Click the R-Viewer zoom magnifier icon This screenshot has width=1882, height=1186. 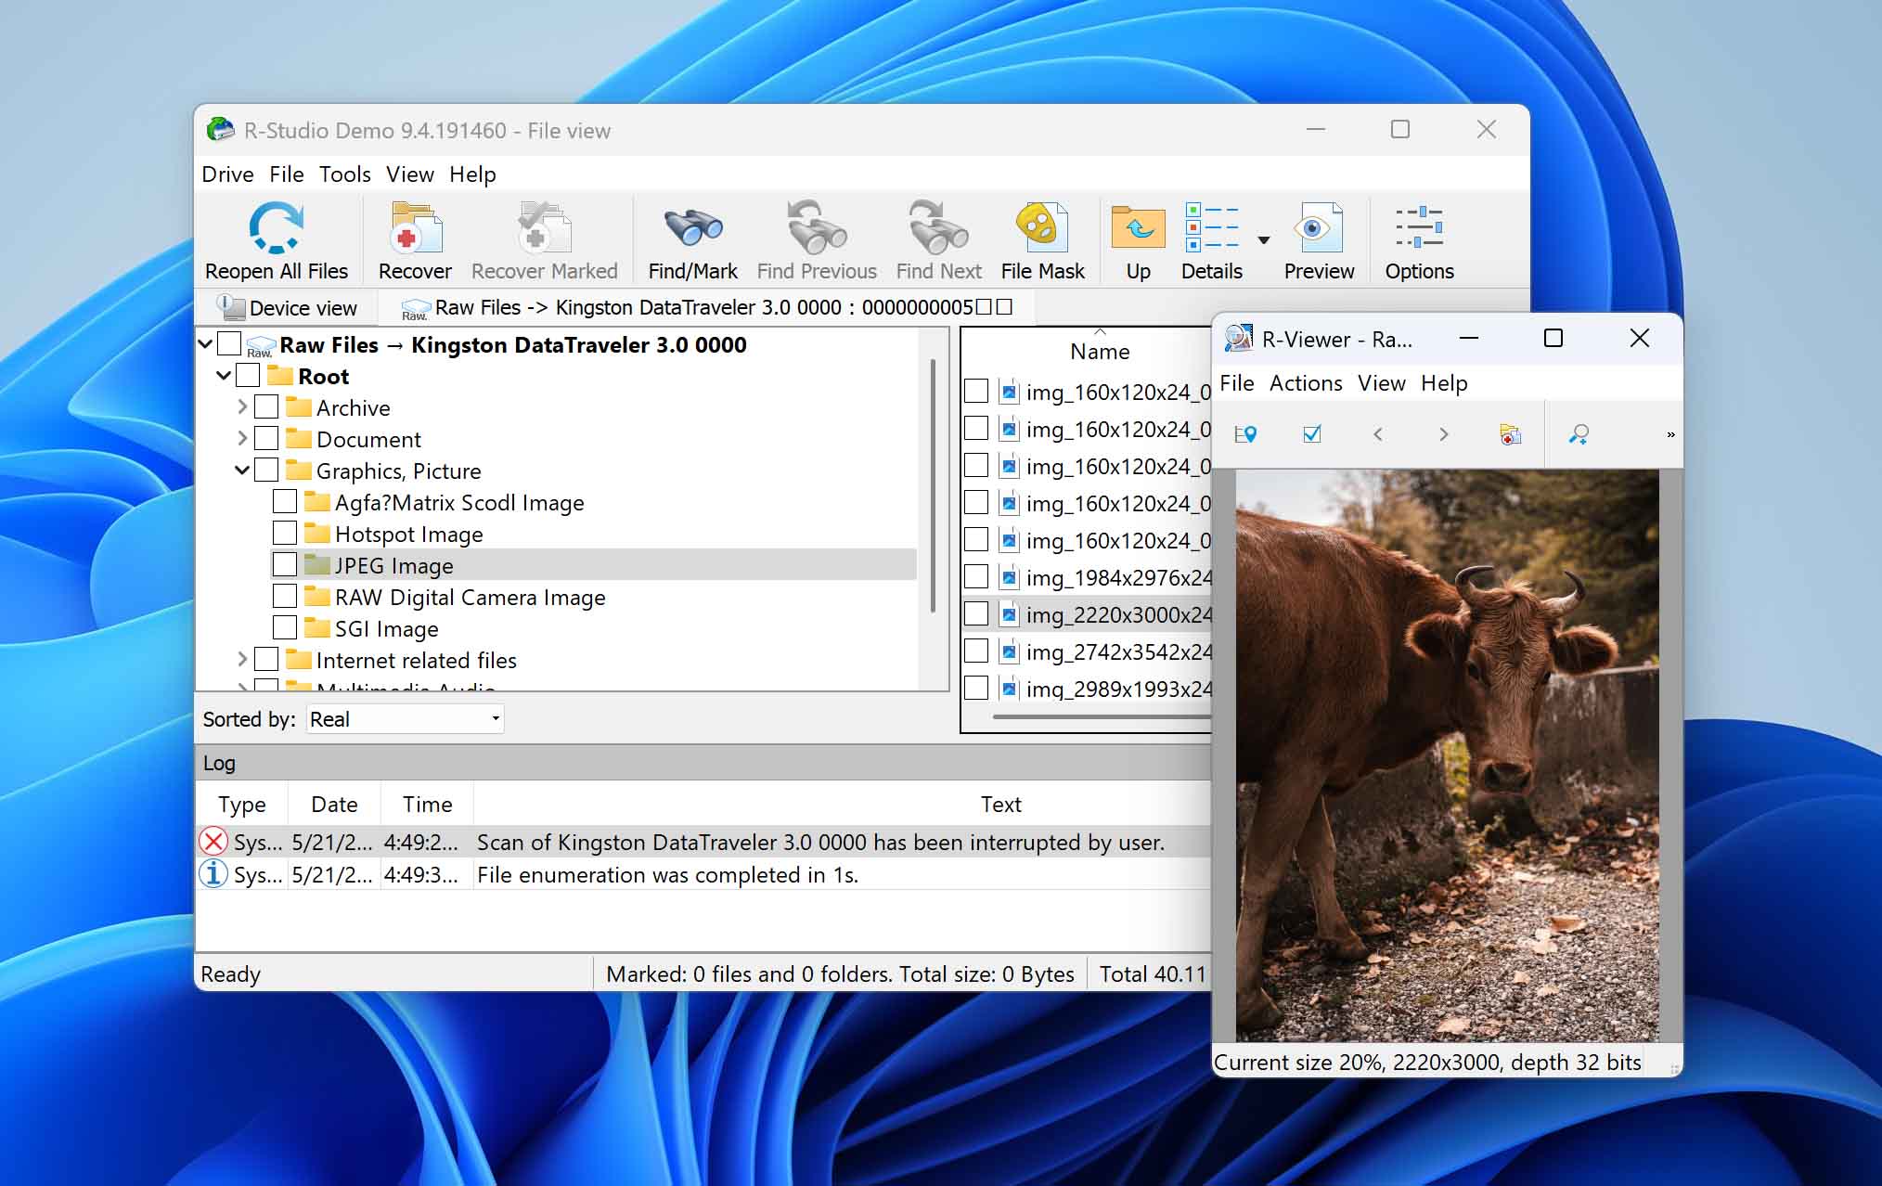[1579, 434]
